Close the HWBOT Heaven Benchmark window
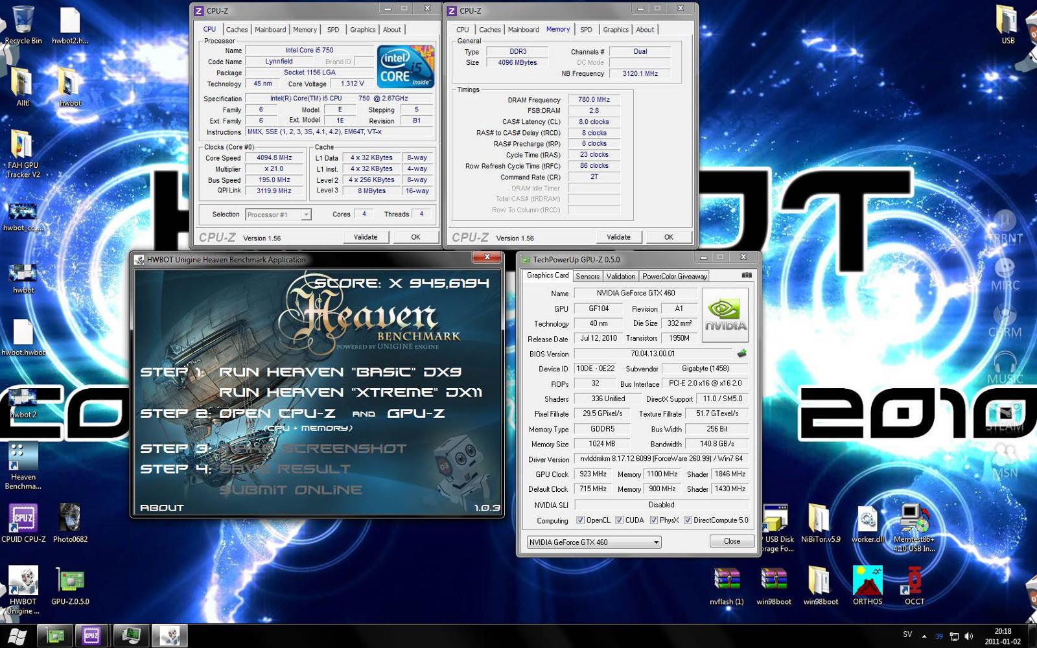This screenshot has height=648, width=1037. pyautogui.click(x=487, y=257)
